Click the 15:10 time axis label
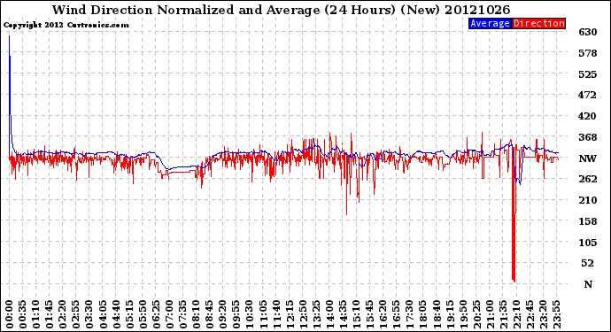The height and width of the screenshot is (332, 611). coord(356,314)
